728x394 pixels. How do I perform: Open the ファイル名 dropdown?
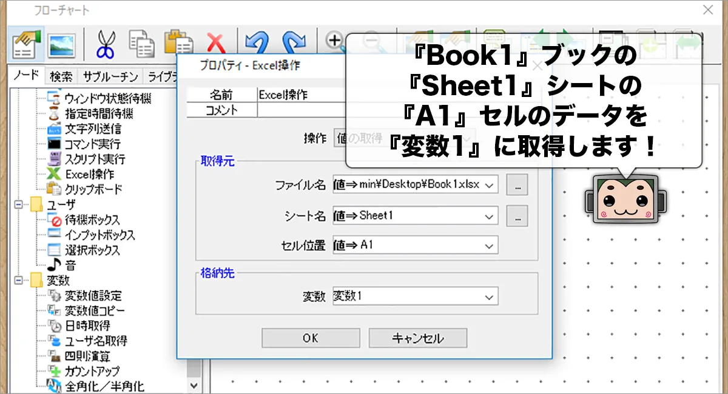pyautogui.click(x=490, y=184)
